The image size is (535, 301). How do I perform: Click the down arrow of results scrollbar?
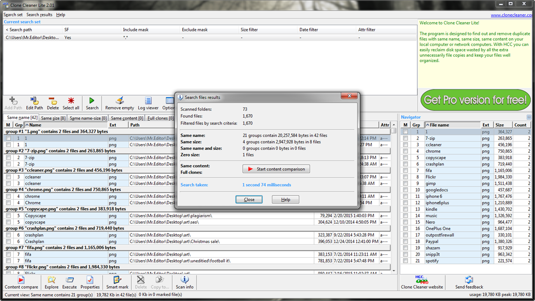click(394, 271)
